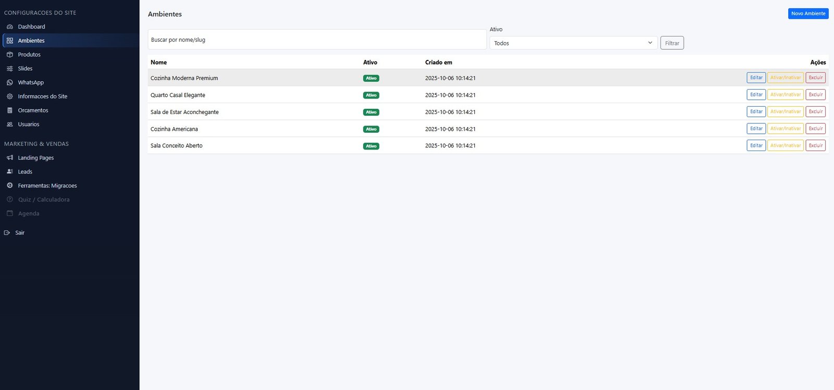This screenshot has width=834, height=390.
Task: Open the Usuarios menu item
Action: pyautogui.click(x=28, y=124)
